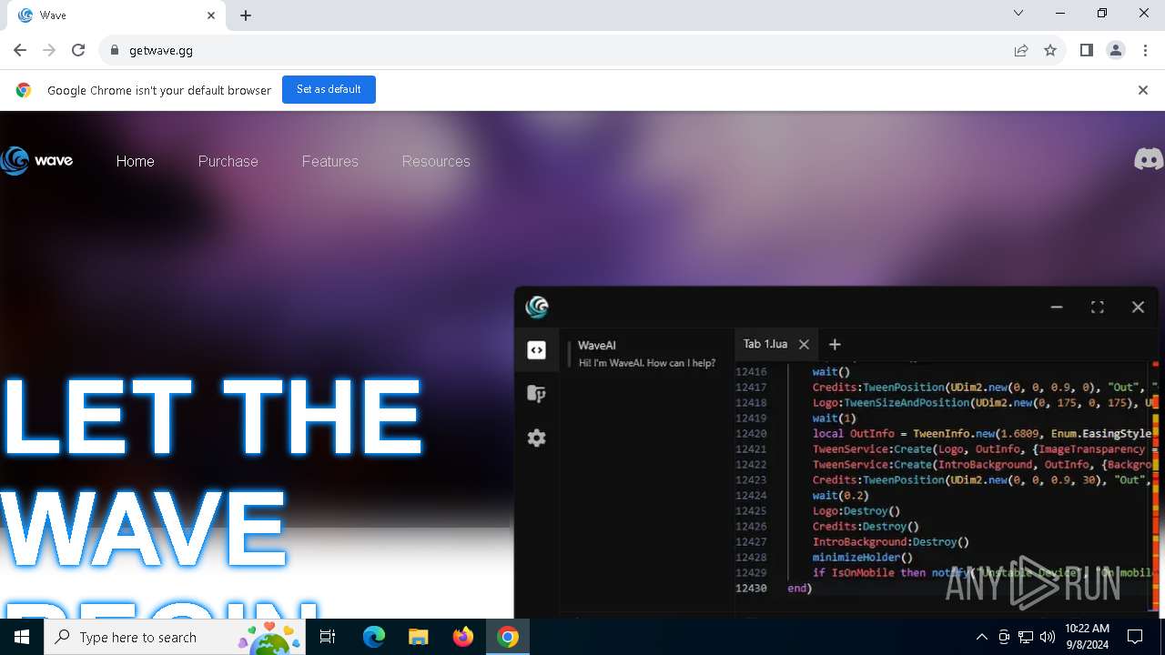Viewport: 1165px width, 655px height.
Task: Close the Wave executor preview window
Action: pyautogui.click(x=1138, y=307)
